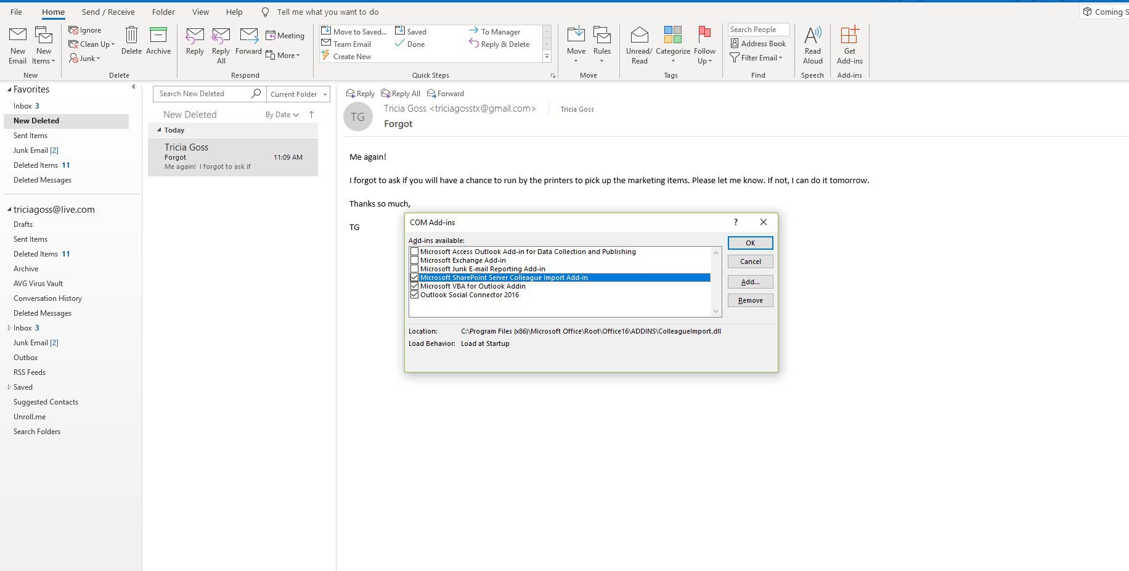This screenshot has height=571, width=1129.
Task: Open the Tricia Goss Forgot message
Action: 233,157
